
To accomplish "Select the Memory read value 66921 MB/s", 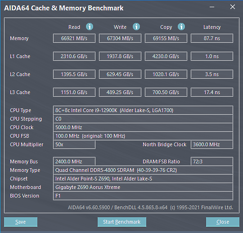I will tap(74, 38).
